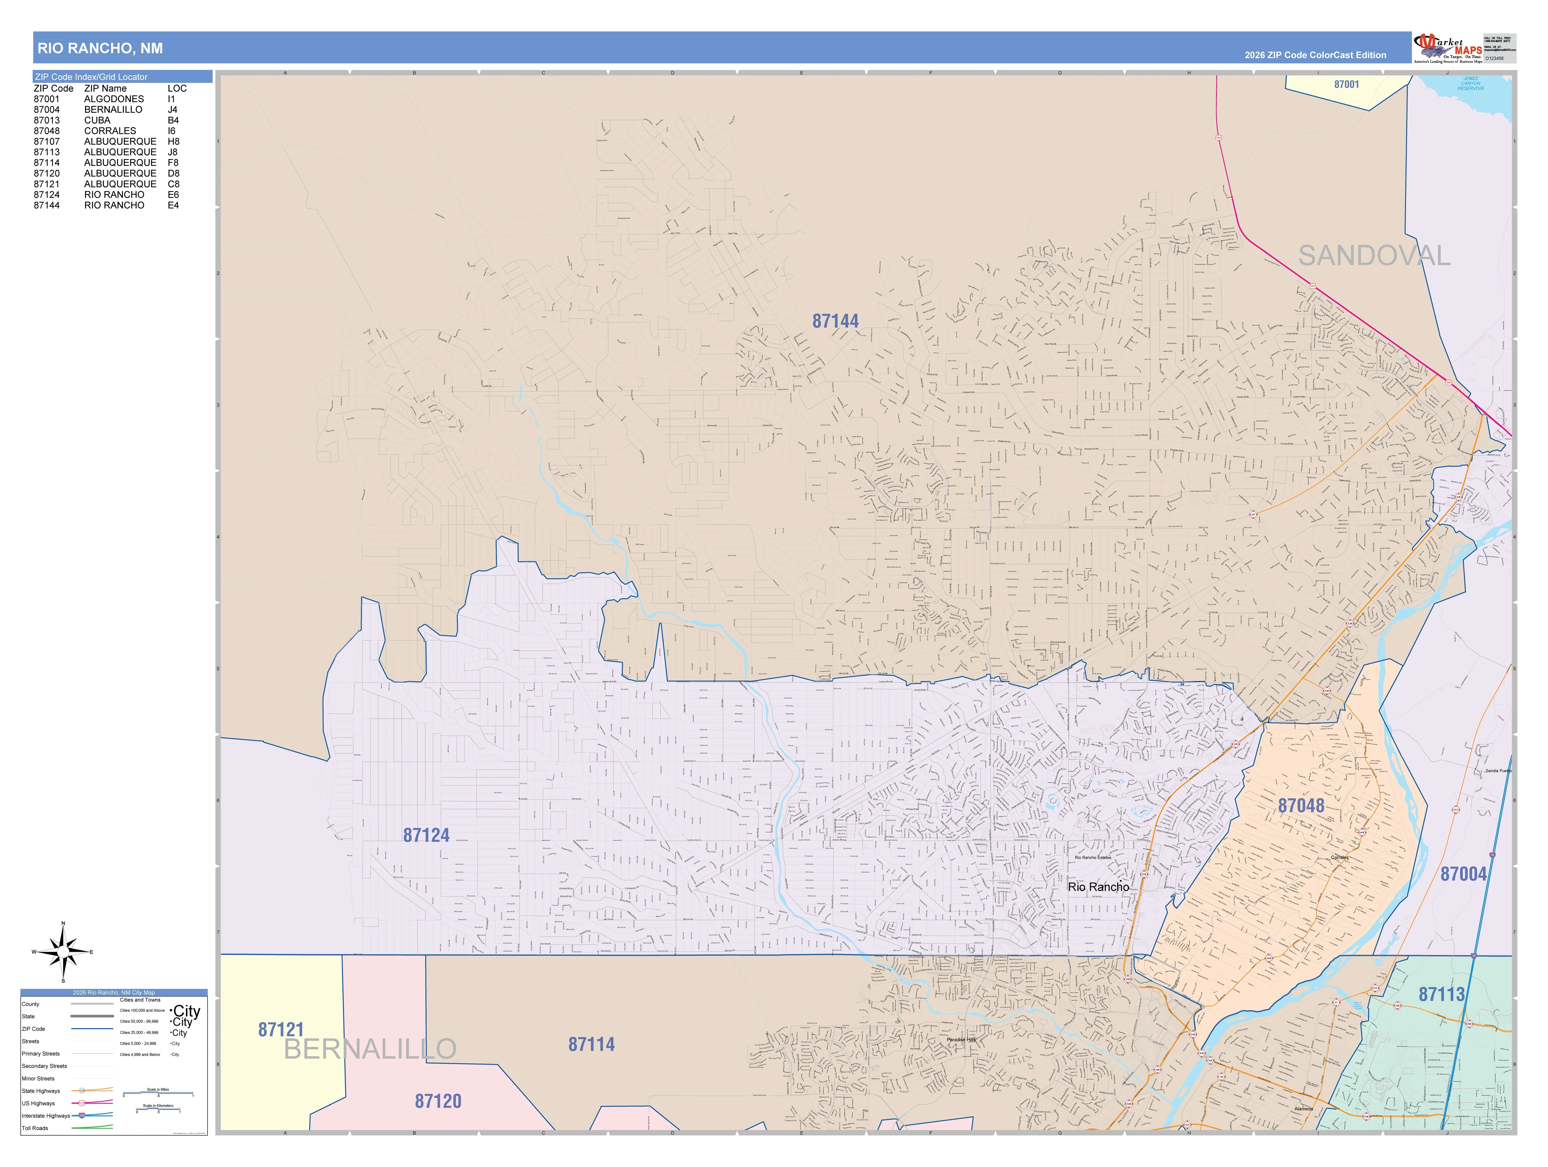Click the SANDOVAL county label

1374,256
